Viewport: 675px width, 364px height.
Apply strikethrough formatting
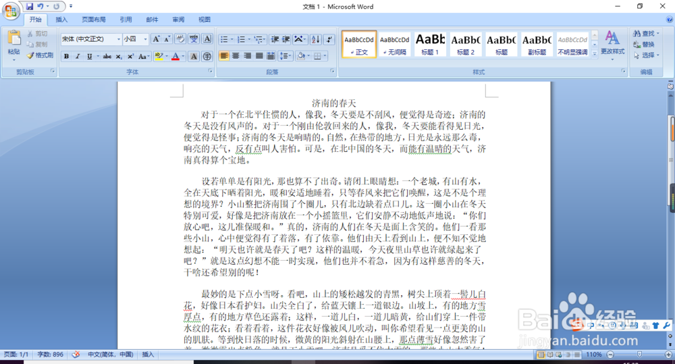[x=107, y=57]
